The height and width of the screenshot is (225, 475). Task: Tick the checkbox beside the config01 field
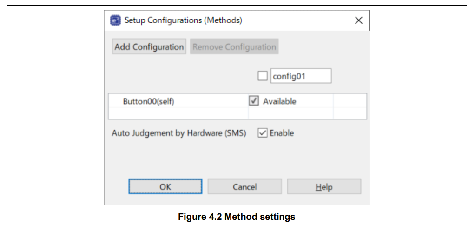[262, 76]
